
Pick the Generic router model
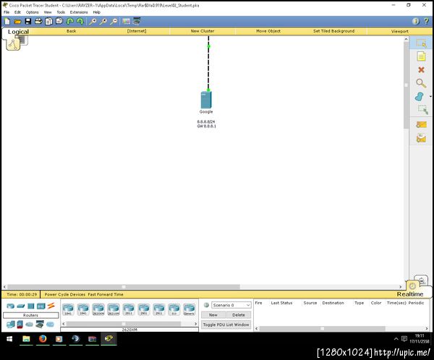189,309
